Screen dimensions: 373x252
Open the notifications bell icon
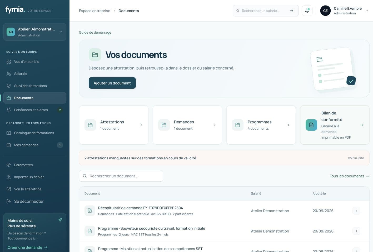click(307, 11)
